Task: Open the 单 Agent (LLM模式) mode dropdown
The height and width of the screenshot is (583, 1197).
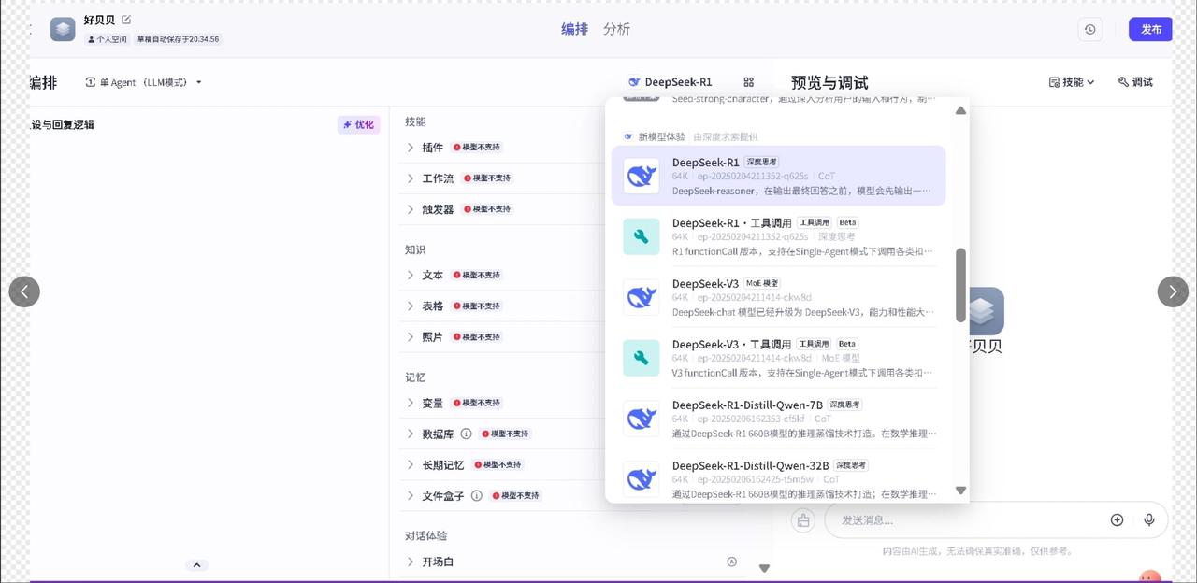Action: point(144,82)
